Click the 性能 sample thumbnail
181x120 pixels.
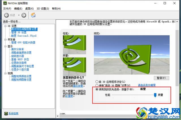pos(74,45)
